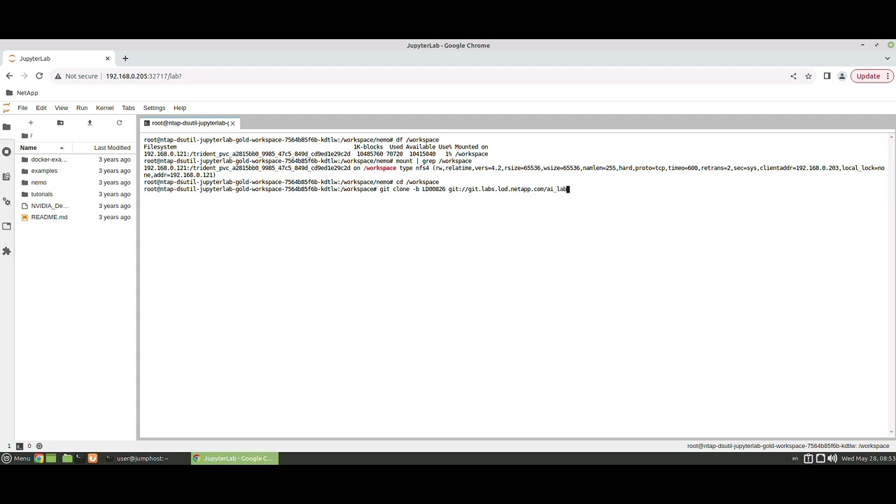Reload the browser page
896x504 pixels.
pyautogui.click(x=39, y=76)
